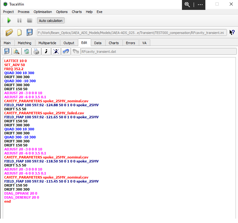Click FIELD_MAP line with phase -118.50
This screenshot has height=223, width=238.
coord(51,161)
